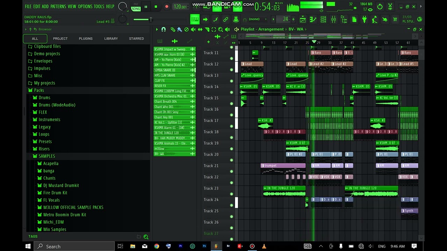
Task: Mute Track 25 via its green dot
Action: coord(231,216)
